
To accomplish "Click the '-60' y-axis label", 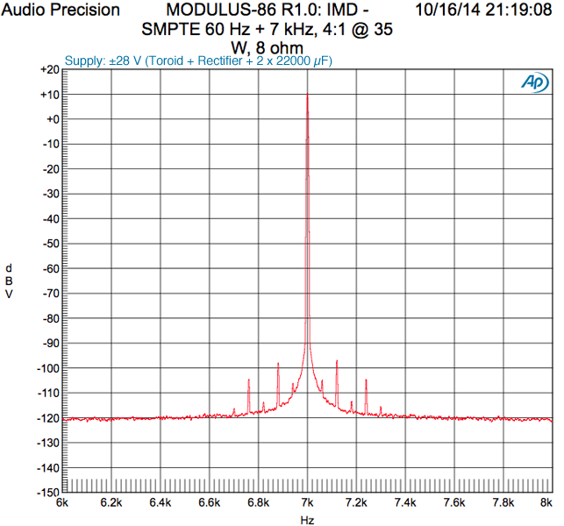I will 51,269.
